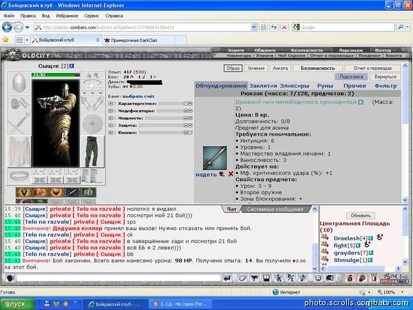This screenshot has height=310, width=413.
Task: Expand the Характеристики section
Action: click(x=111, y=103)
